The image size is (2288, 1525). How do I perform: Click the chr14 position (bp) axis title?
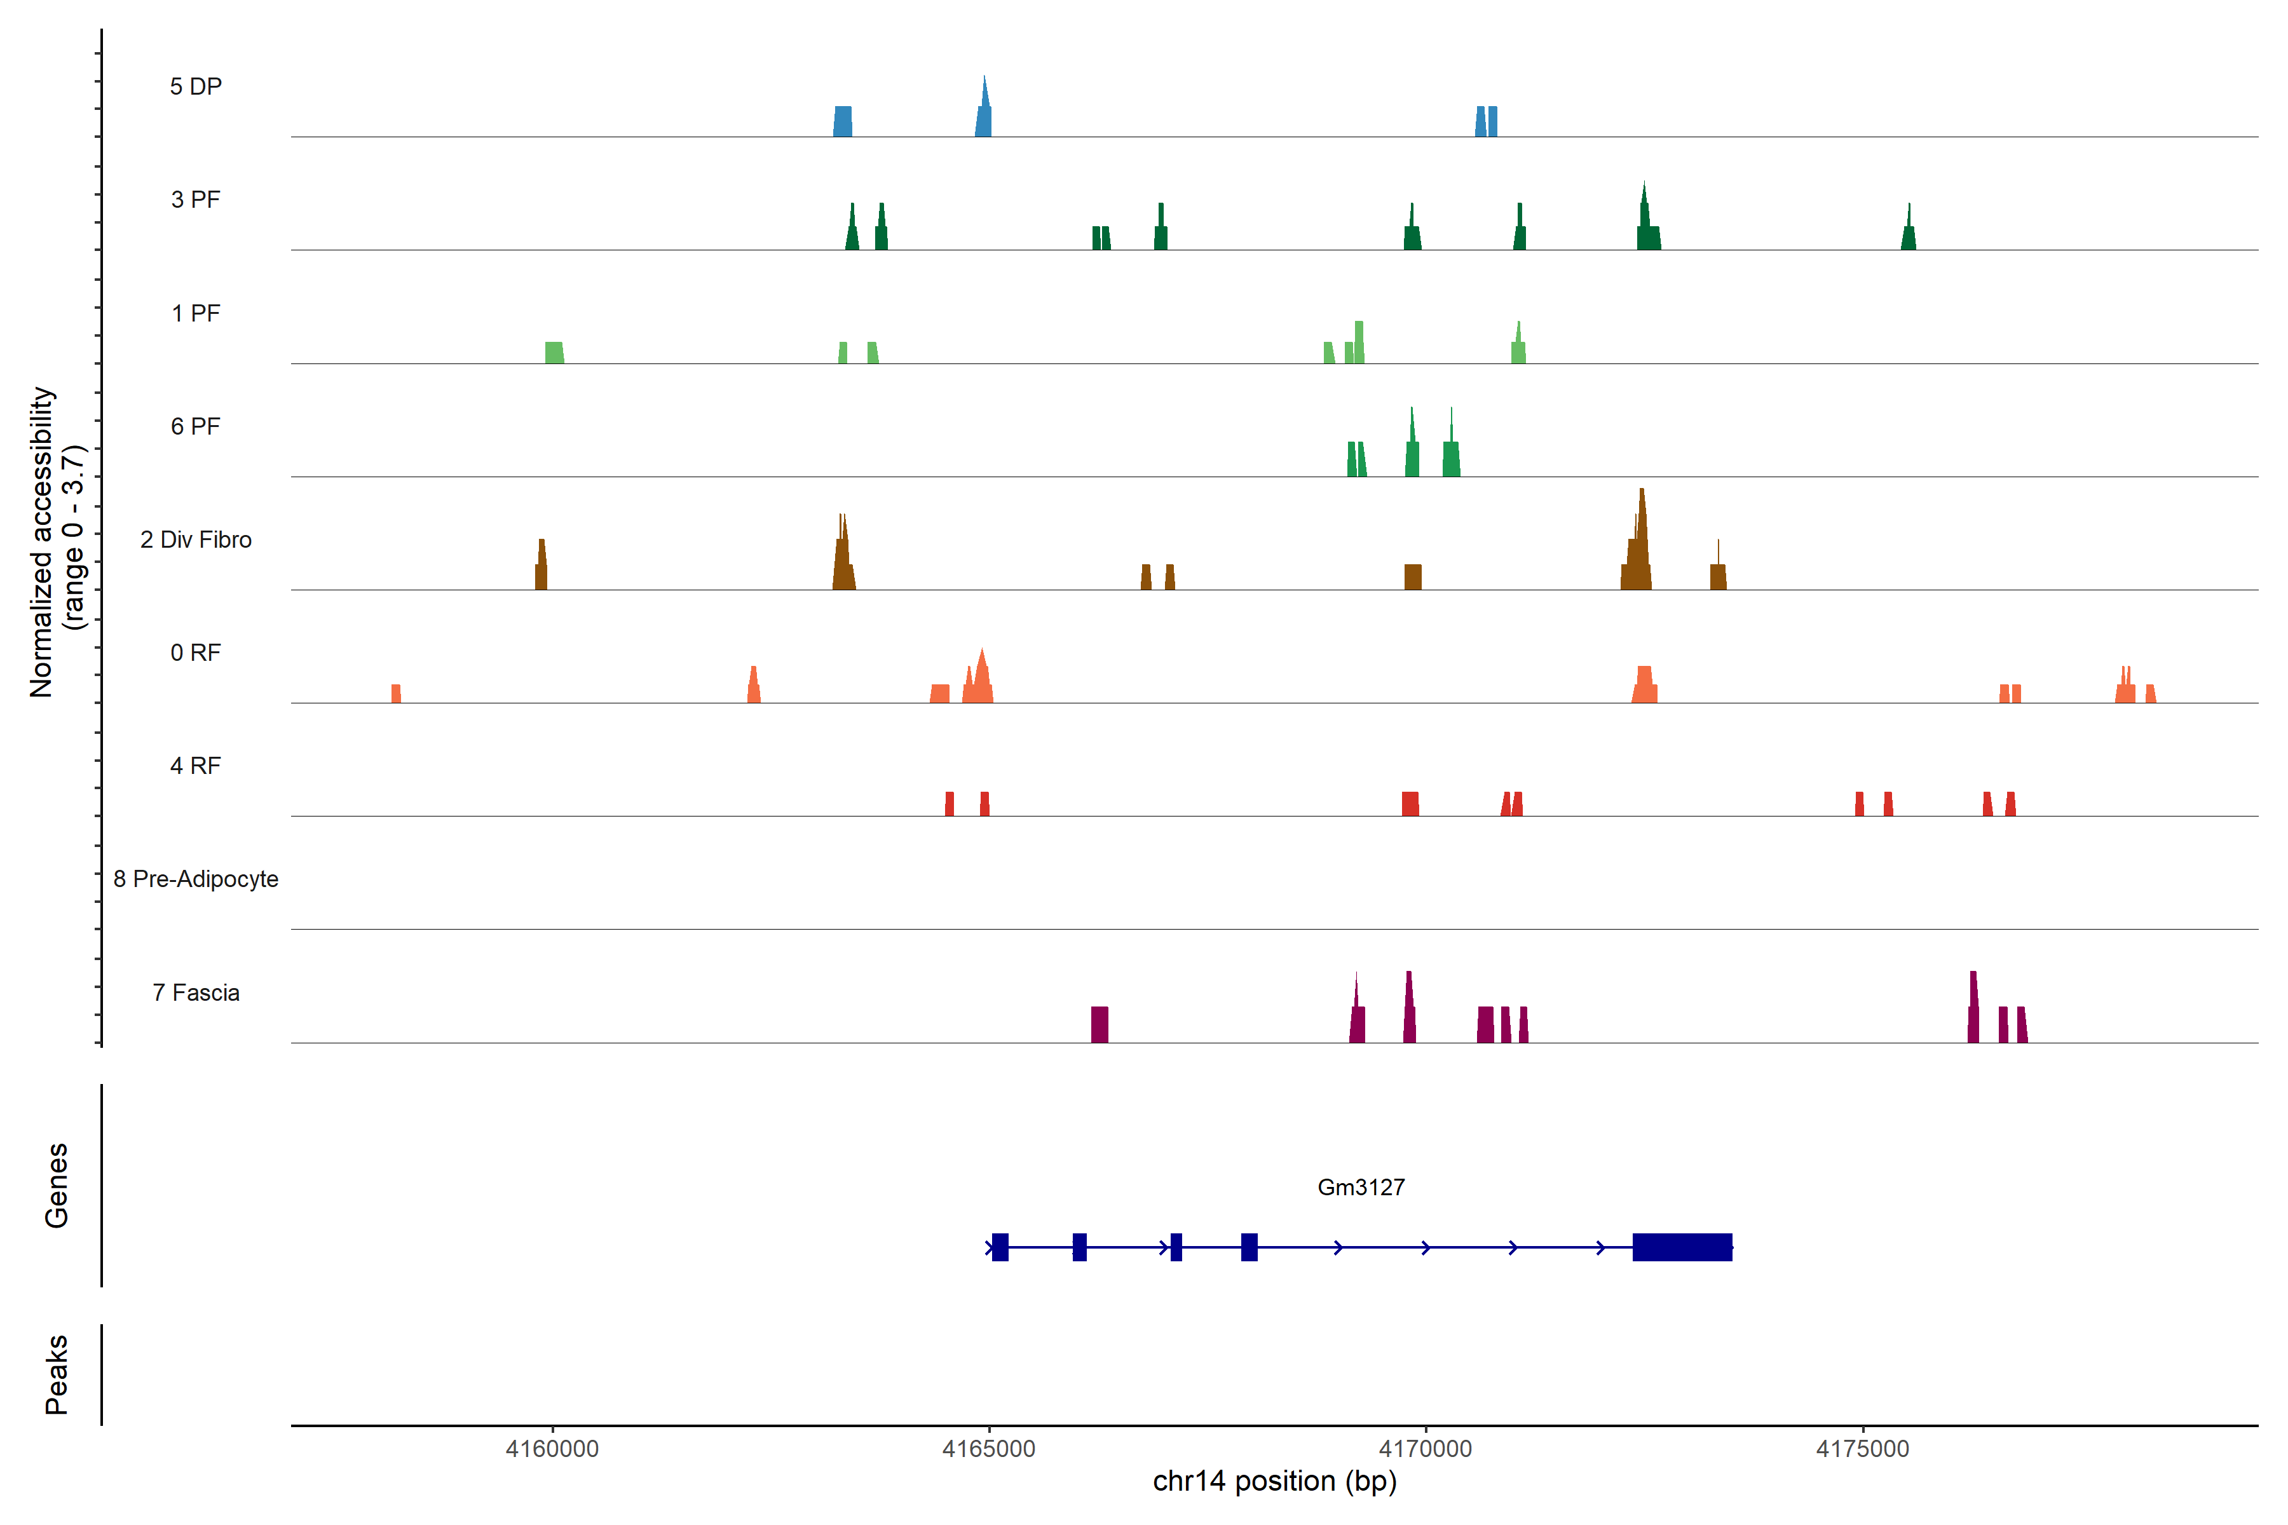coord(1274,1481)
